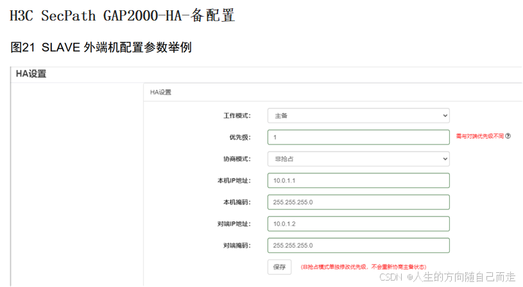The image size is (523, 287).
Task: Click the 本机IP地址 field containing 10.0.1.1
Action: [359, 180]
